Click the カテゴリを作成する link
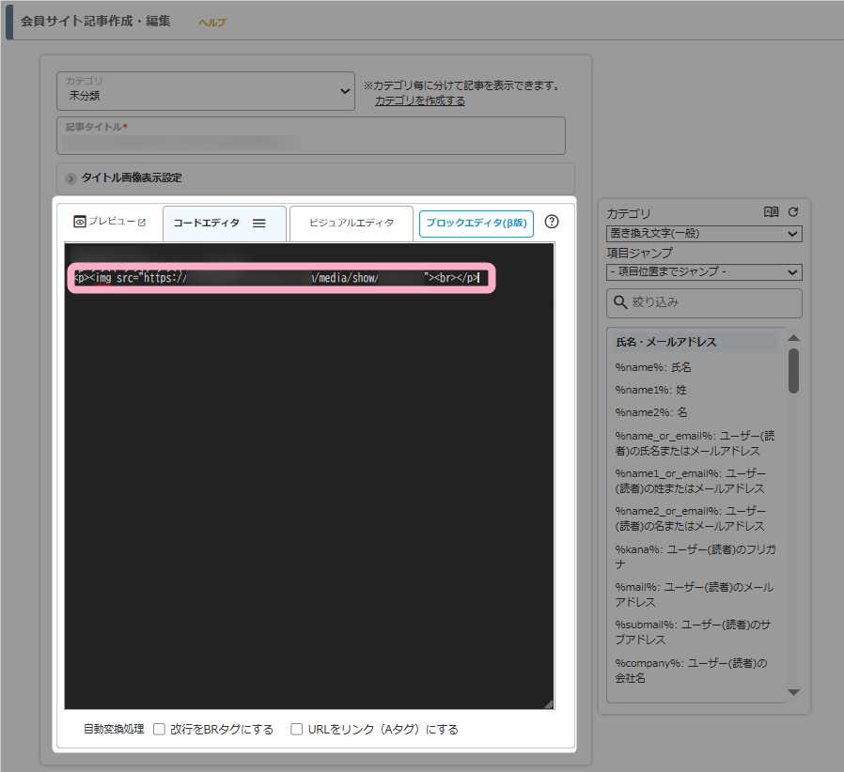The height and width of the screenshot is (772, 844). point(419,100)
